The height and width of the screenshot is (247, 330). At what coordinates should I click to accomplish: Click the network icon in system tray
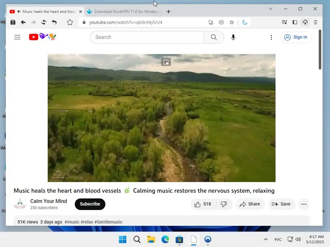290,239
